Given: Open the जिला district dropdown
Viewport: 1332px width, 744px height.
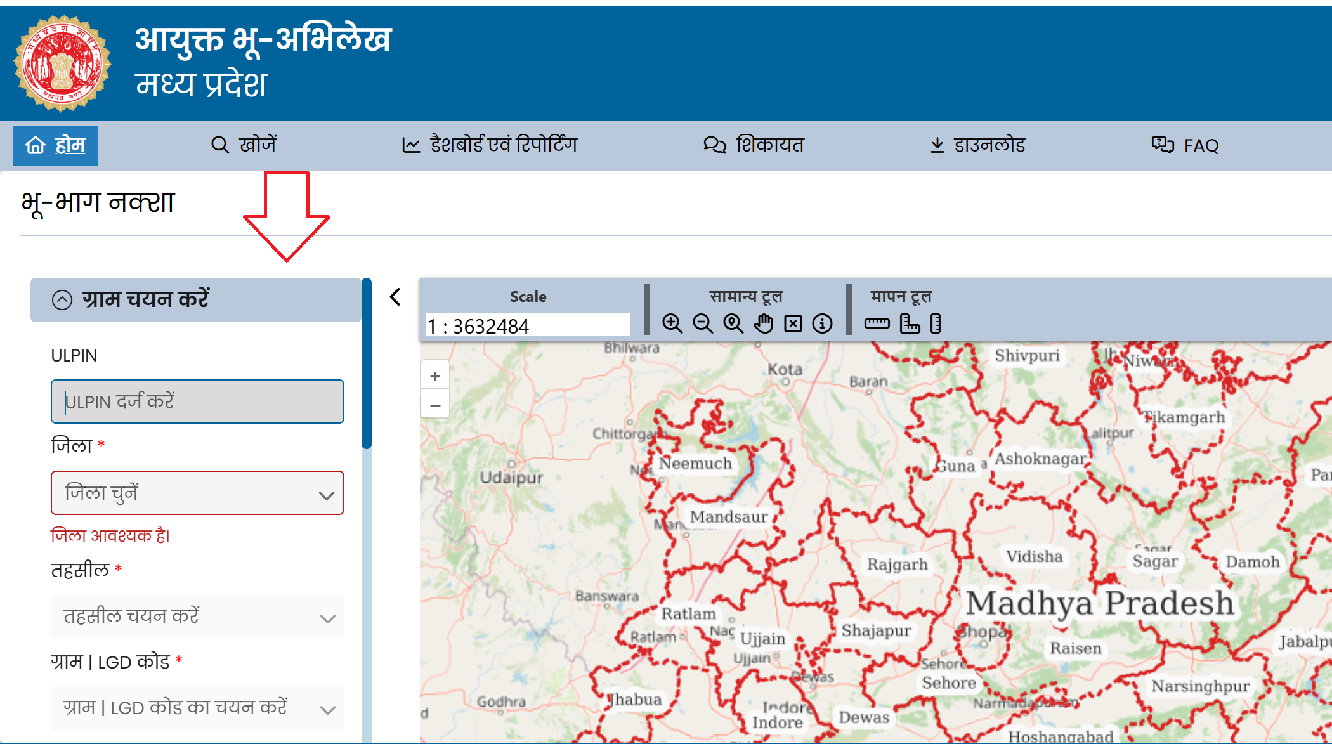Looking at the screenshot, I should (197, 493).
